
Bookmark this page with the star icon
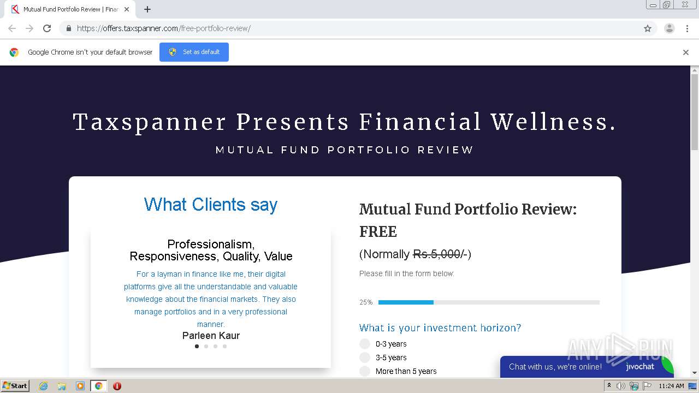(648, 28)
